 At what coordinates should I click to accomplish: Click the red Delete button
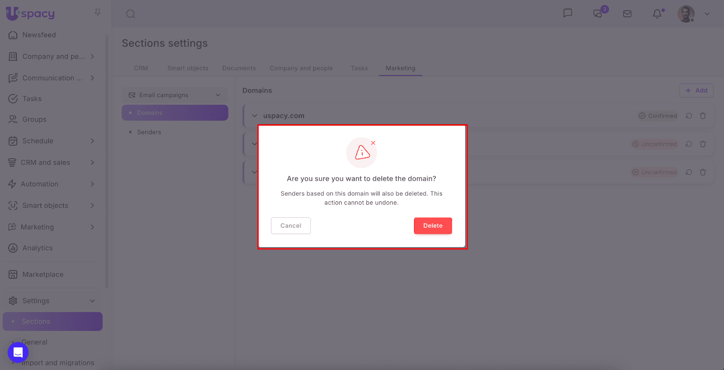tap(433, 225)
